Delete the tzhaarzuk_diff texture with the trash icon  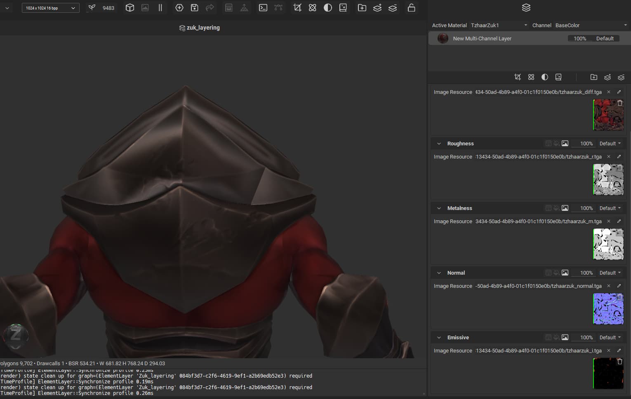620,103
